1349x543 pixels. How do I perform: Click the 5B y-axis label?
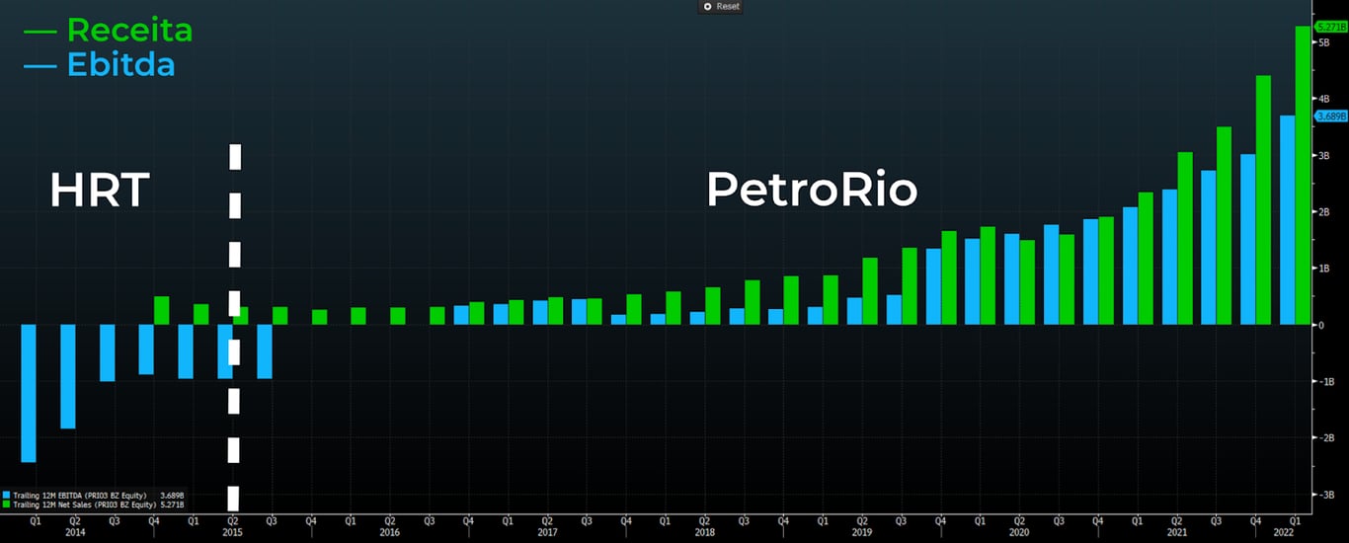pos(1323,42)
